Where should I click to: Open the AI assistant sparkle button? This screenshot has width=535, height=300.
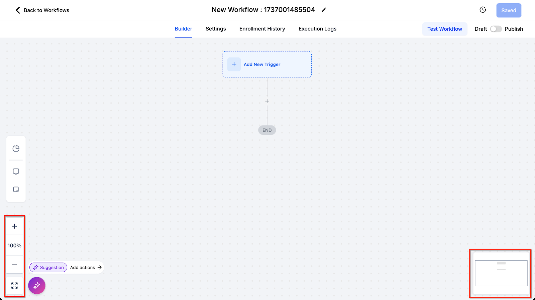37,286
